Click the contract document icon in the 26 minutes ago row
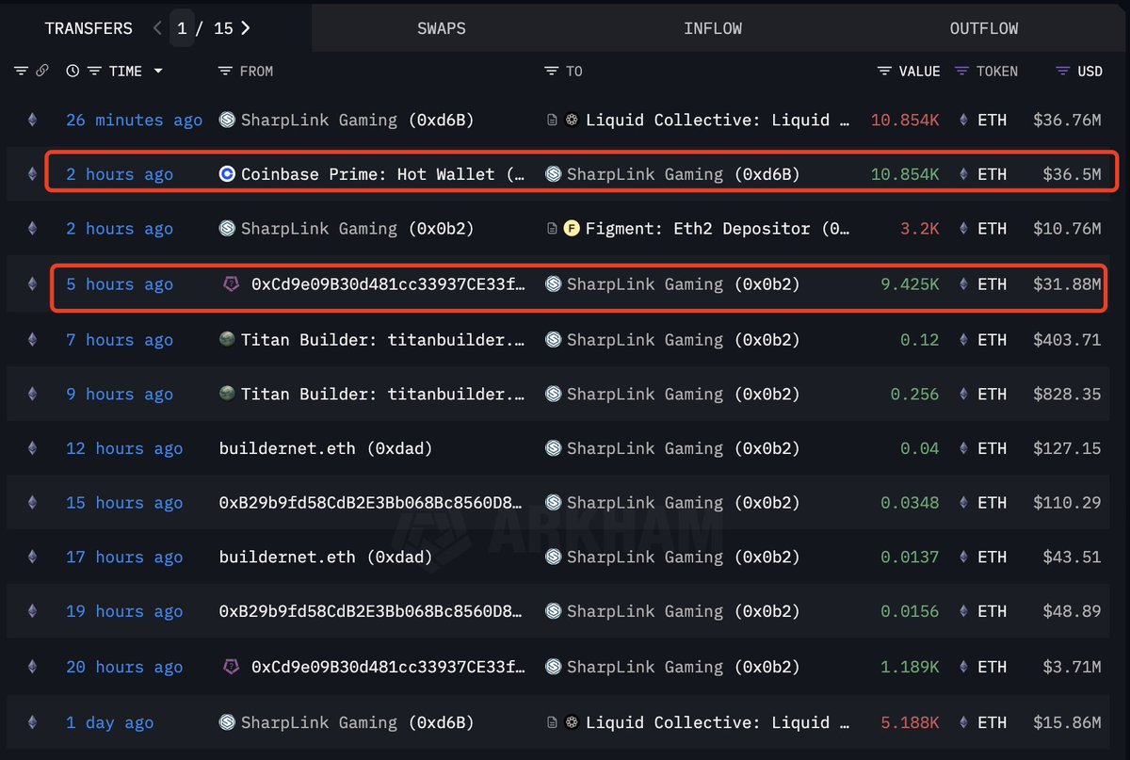1130x760 pixels. click(553, 120)
